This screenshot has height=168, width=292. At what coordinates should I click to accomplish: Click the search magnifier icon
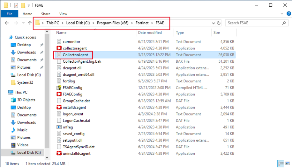(284, 23)
